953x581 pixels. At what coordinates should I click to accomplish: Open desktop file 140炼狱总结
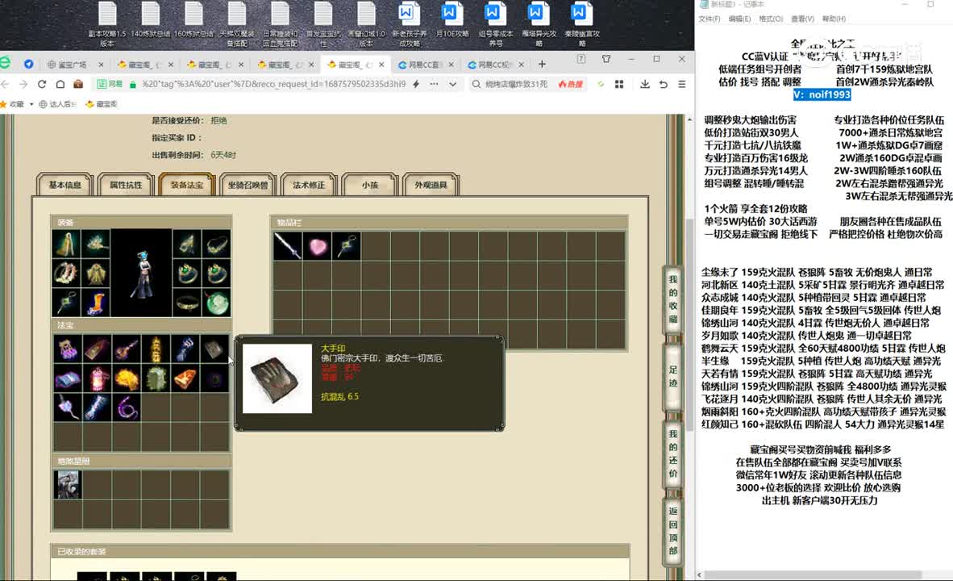point(150,20)
